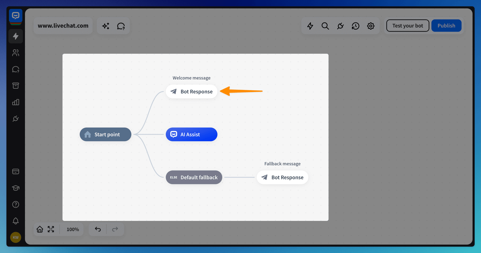
Task: Click the graduation cap academy icon
Action: tap(16, 188)
